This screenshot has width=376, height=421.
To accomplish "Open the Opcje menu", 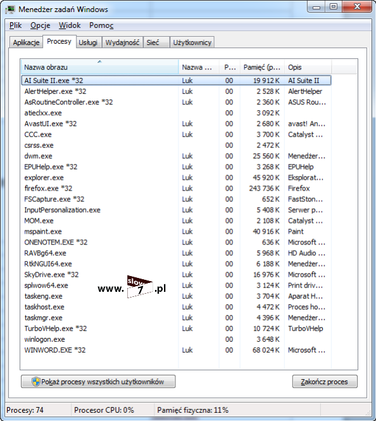I will click(x=41, y=25).
